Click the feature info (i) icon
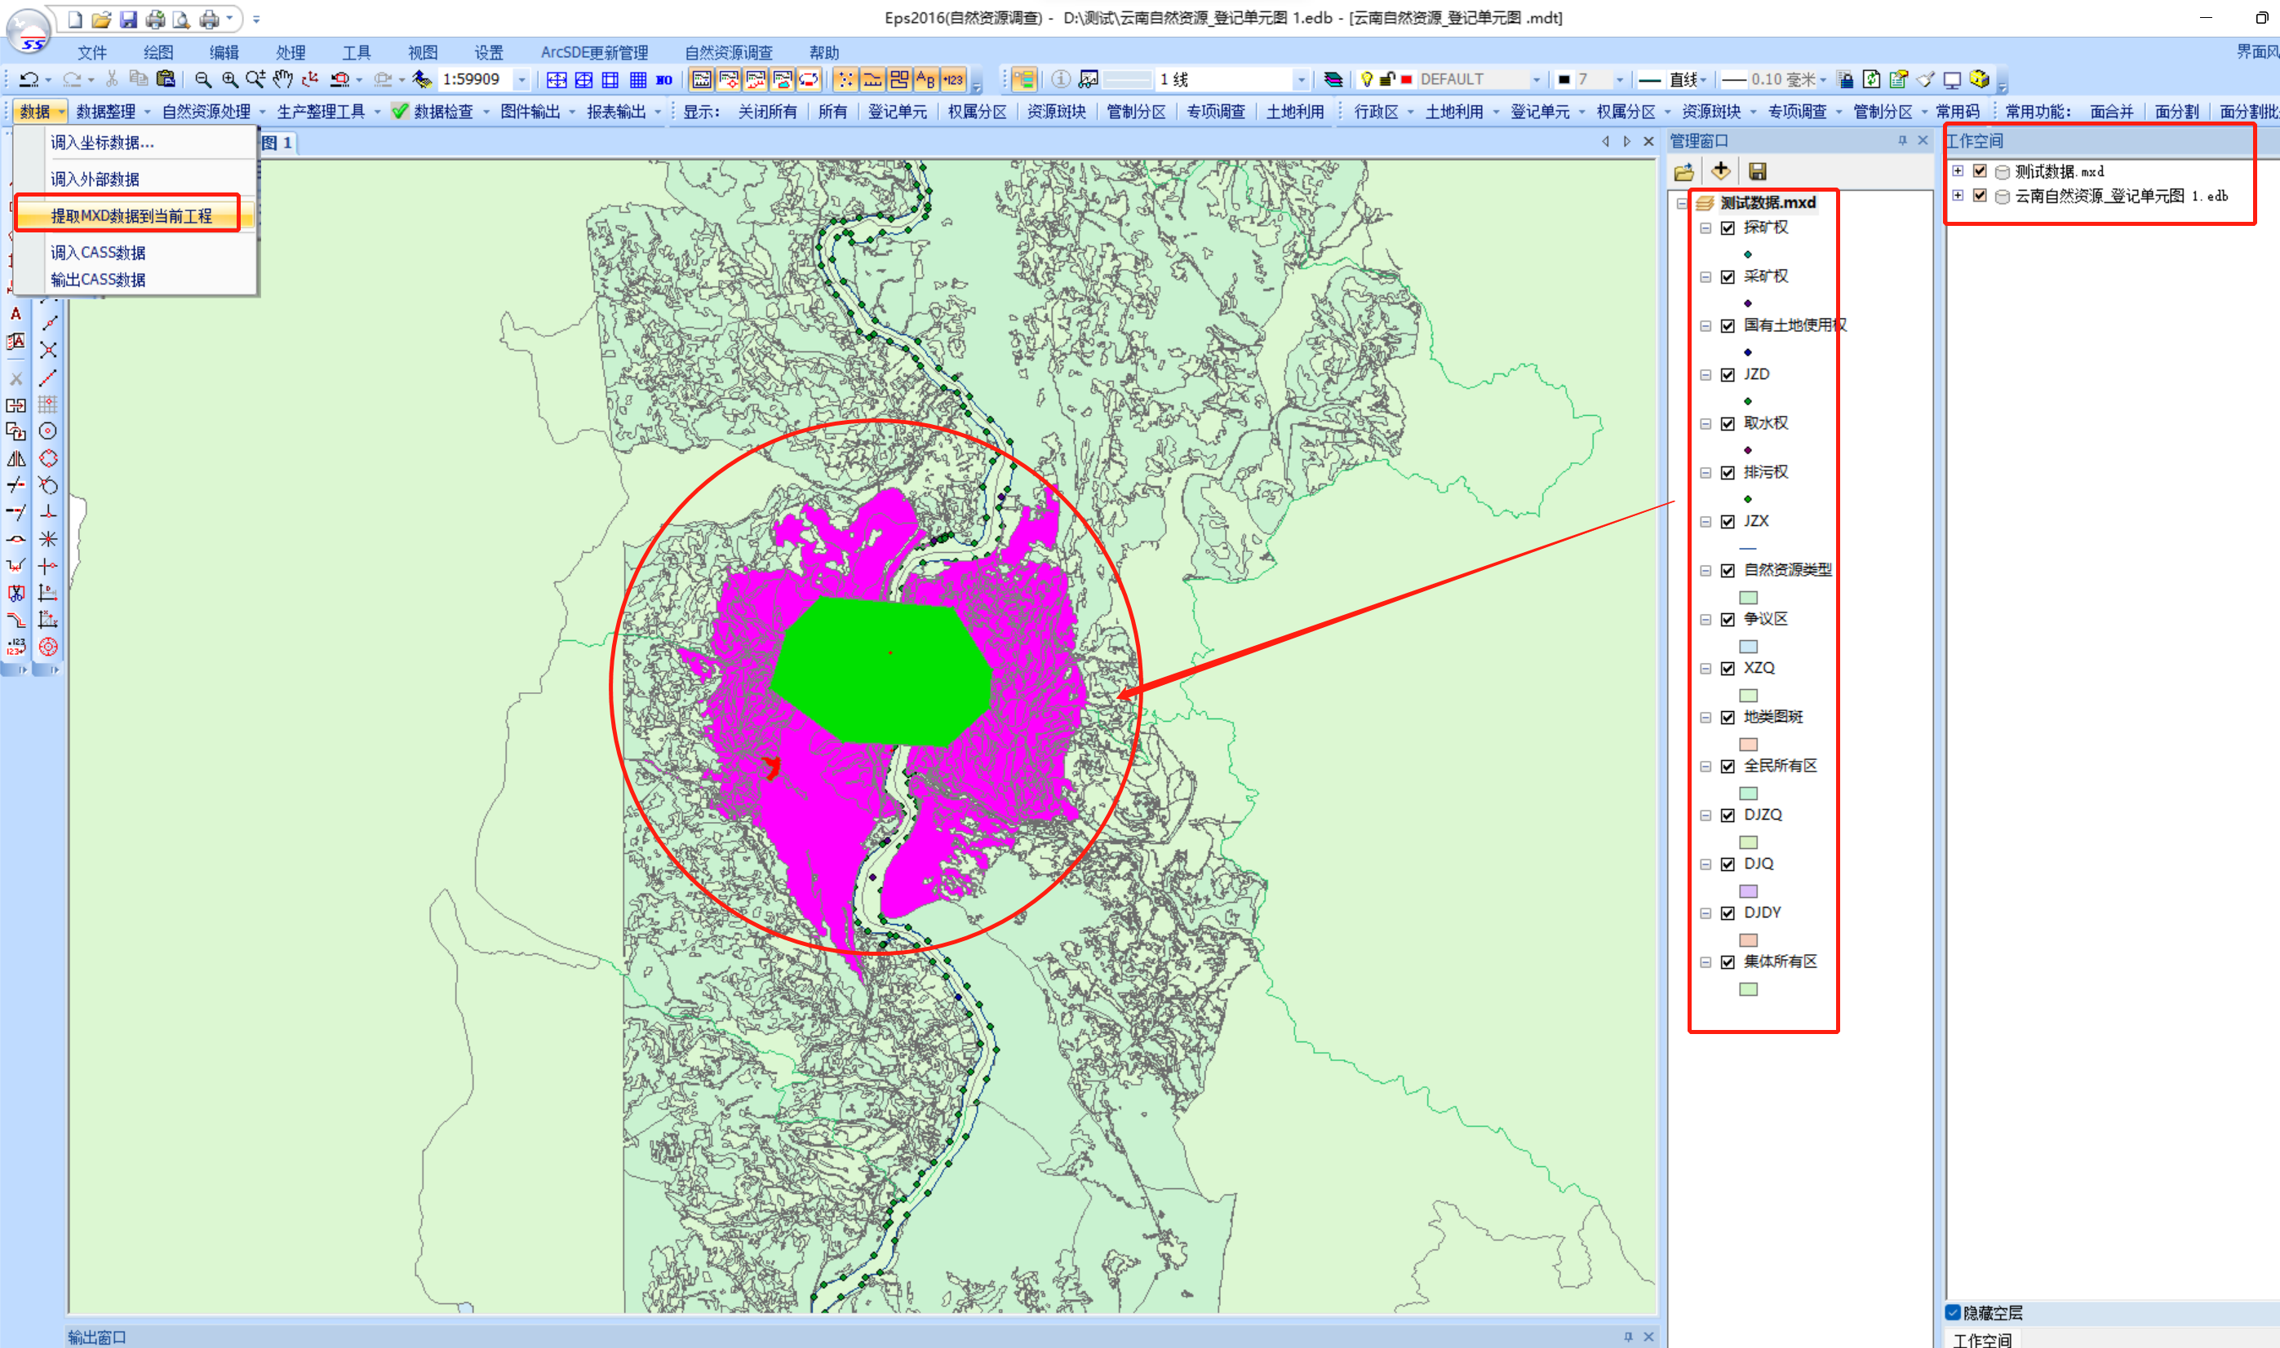This screenshot has height=1348, width=2280. (x=1061, y=80)
